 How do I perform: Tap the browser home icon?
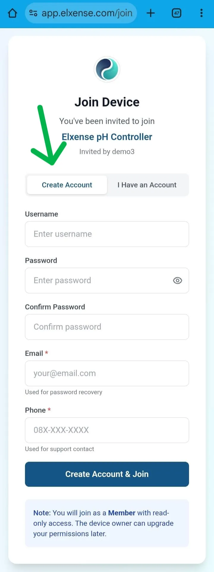(12, 13)
